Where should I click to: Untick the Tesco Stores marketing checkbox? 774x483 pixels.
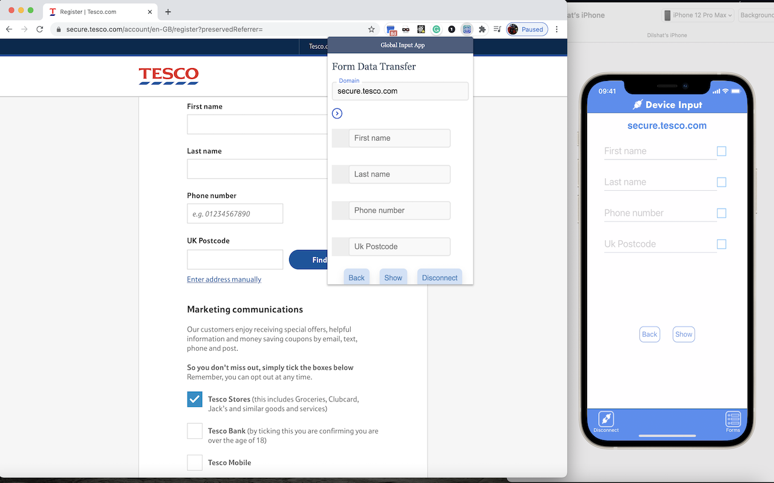[x=194, y=399]
